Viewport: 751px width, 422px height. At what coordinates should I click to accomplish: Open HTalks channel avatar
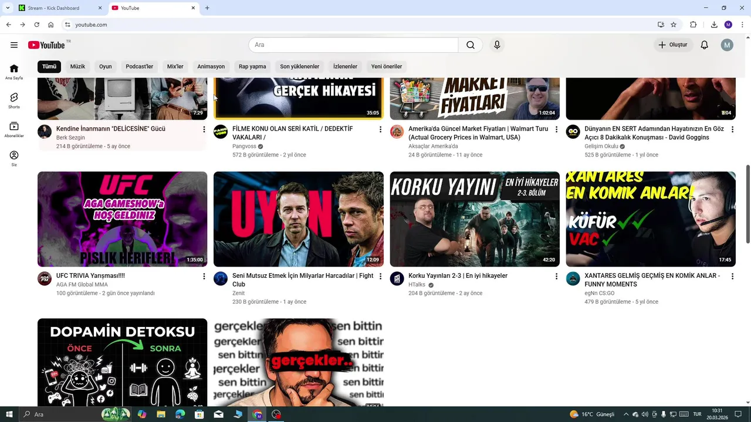(397, 278)
